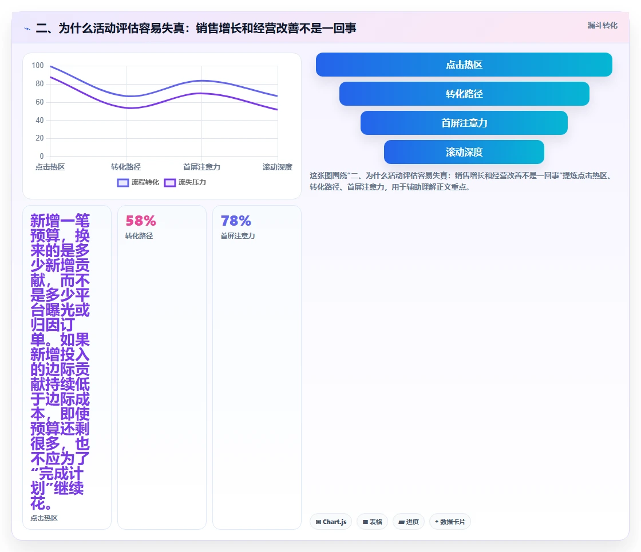Click the 100 y-axis value on chart
Viewport: 641px width, 552px height.
[x=38, y=65]
